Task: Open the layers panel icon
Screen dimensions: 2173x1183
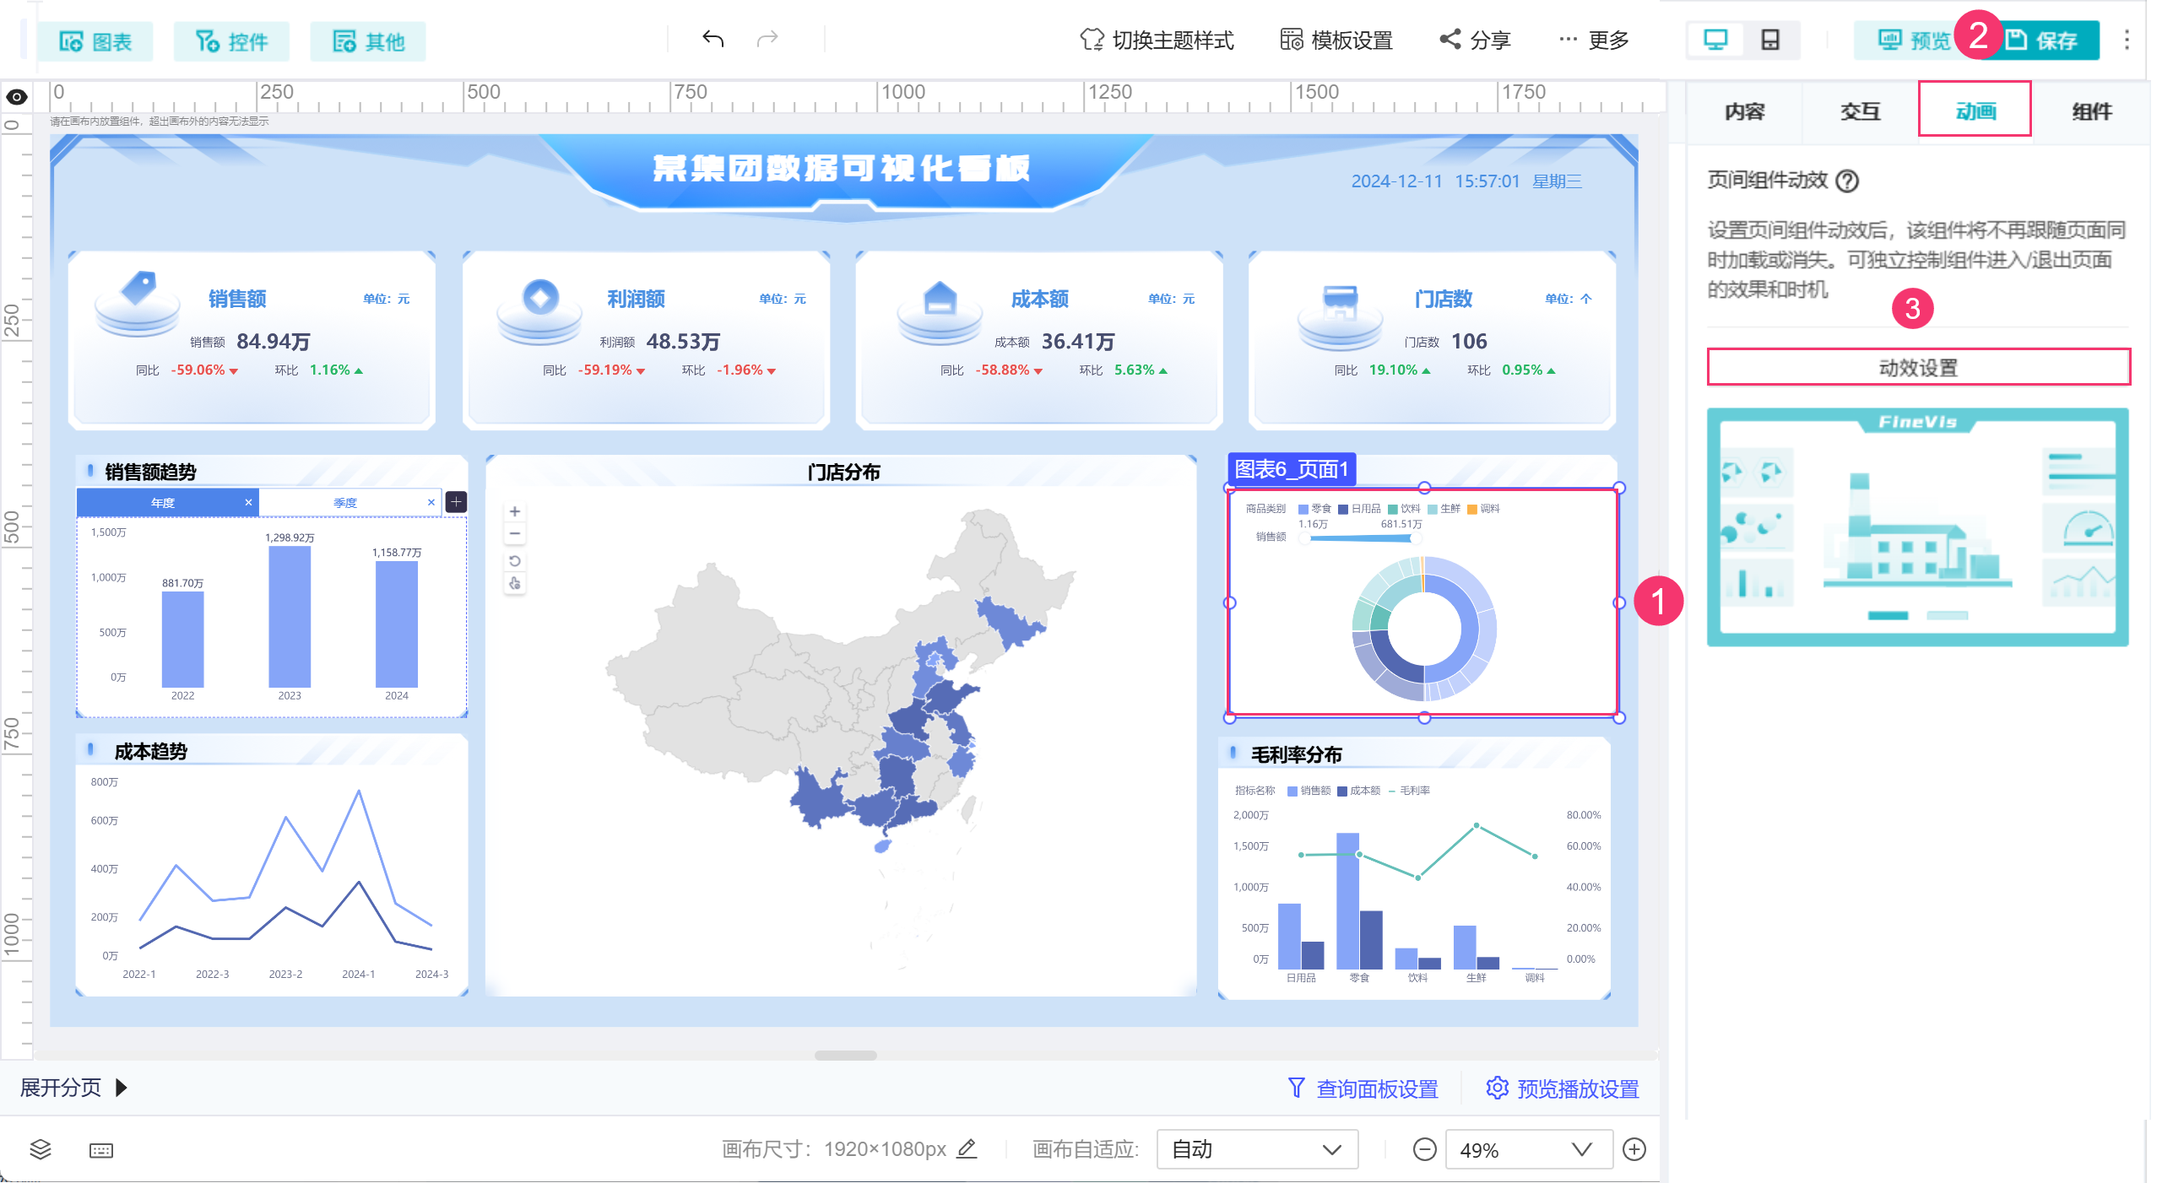Action: coord(41,1149)
